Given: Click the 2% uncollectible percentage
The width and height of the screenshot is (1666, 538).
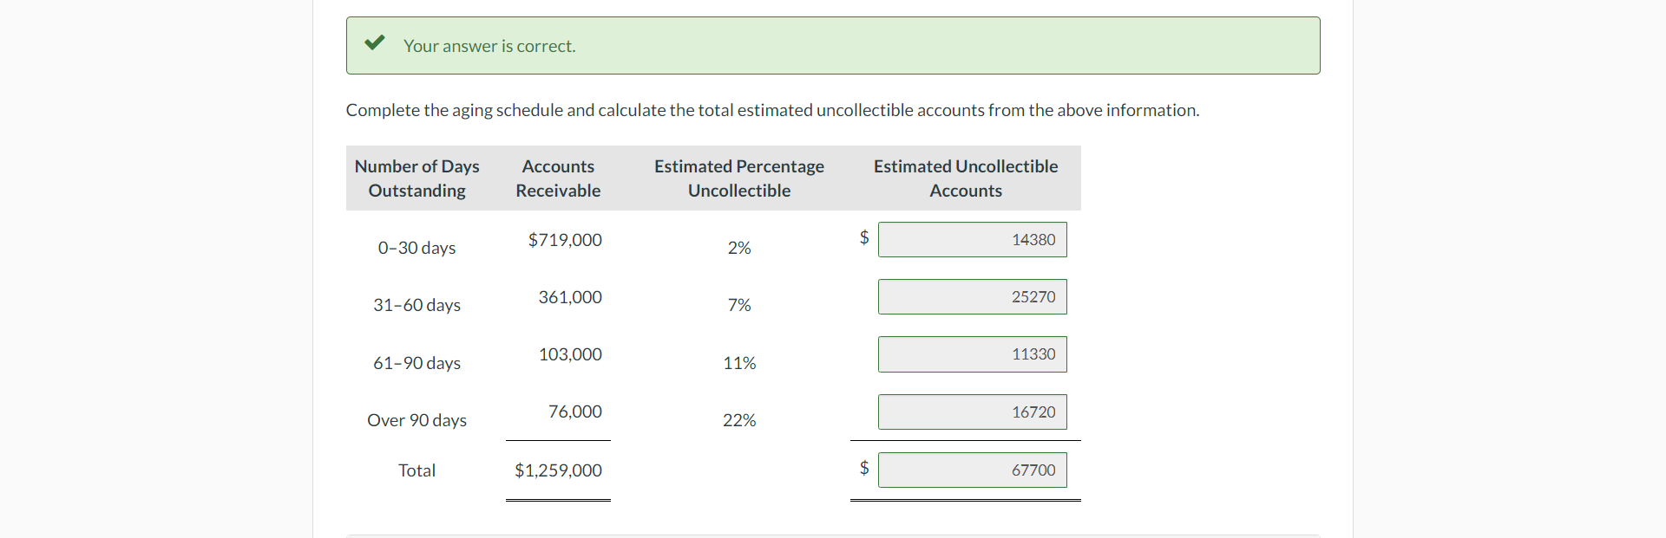Looking at the screenshot, I should (739, 248).
